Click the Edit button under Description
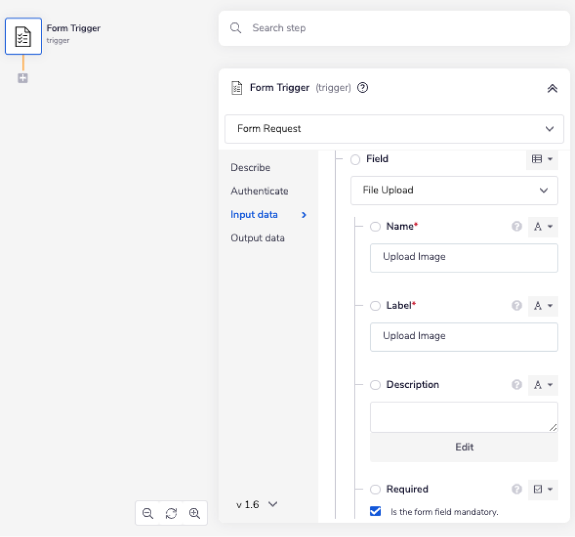 [464, 447]
